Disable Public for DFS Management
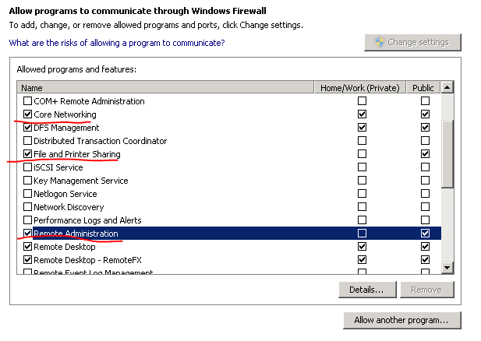The width and height of the screenshot is (481, 341). [425, 127]
